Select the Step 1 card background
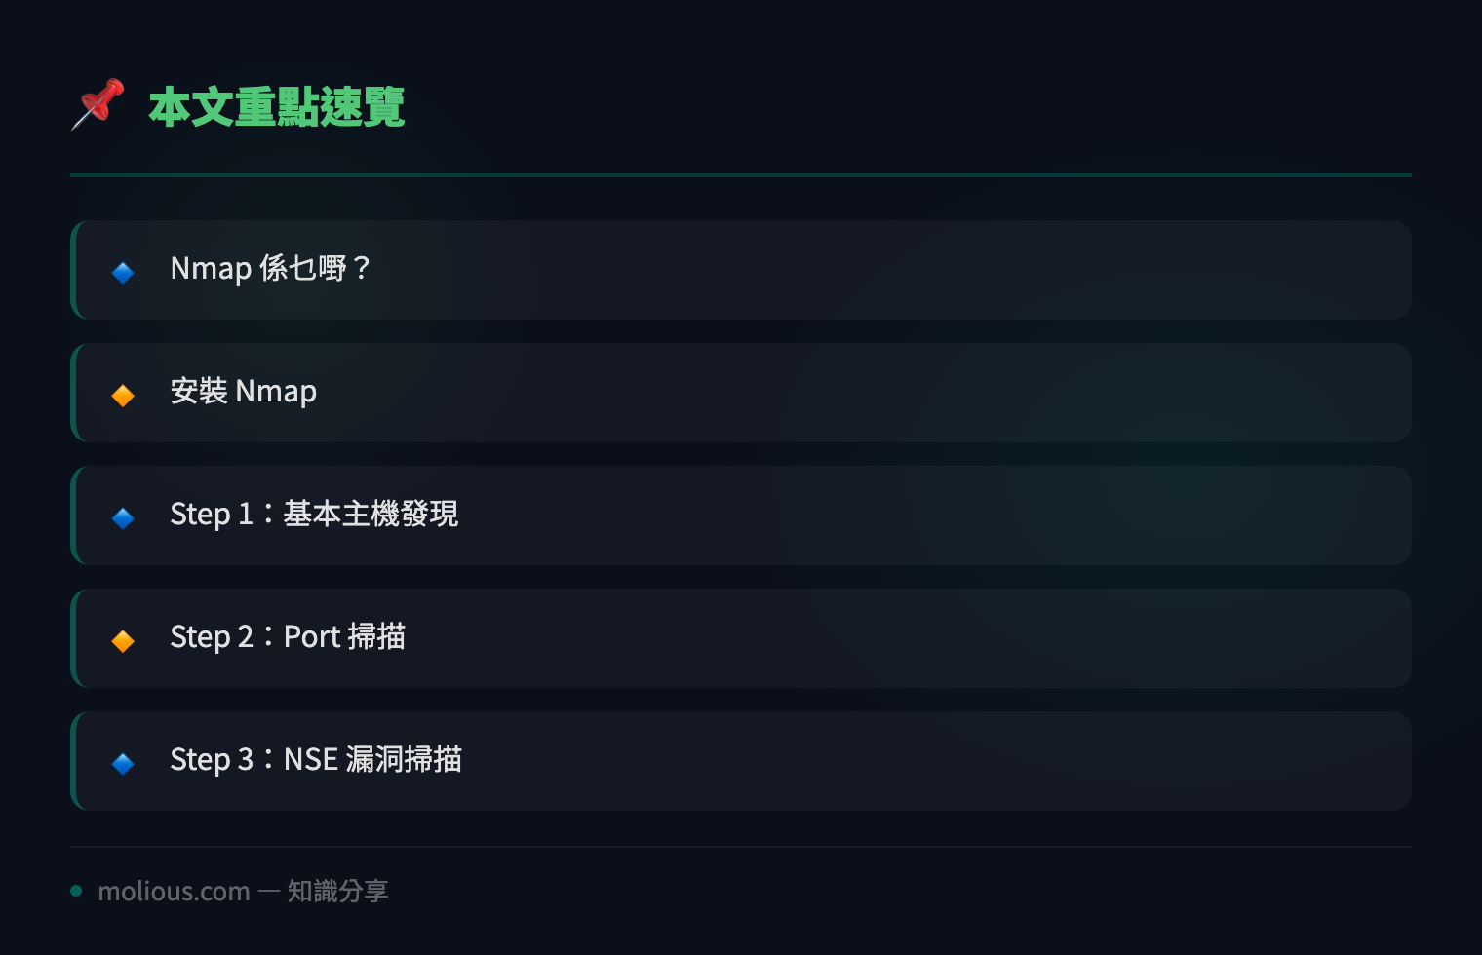The width and height of the screenshot is (1482, 955). click(741, 516)
